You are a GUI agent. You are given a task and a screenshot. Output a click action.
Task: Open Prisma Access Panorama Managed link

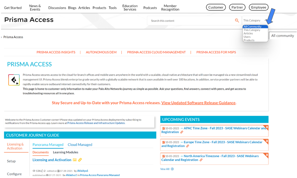(100, 175)
